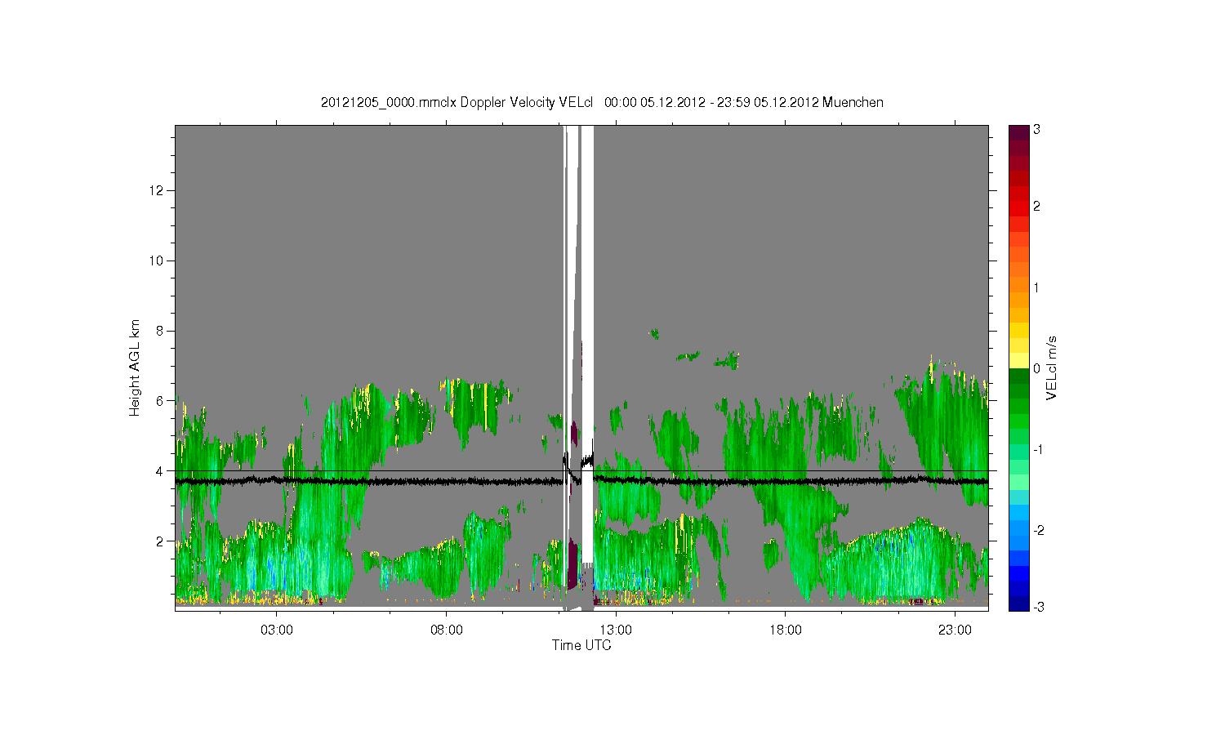Click the height tick label 12
This screenshot has height=735, width=1225.
coord(158,190)
